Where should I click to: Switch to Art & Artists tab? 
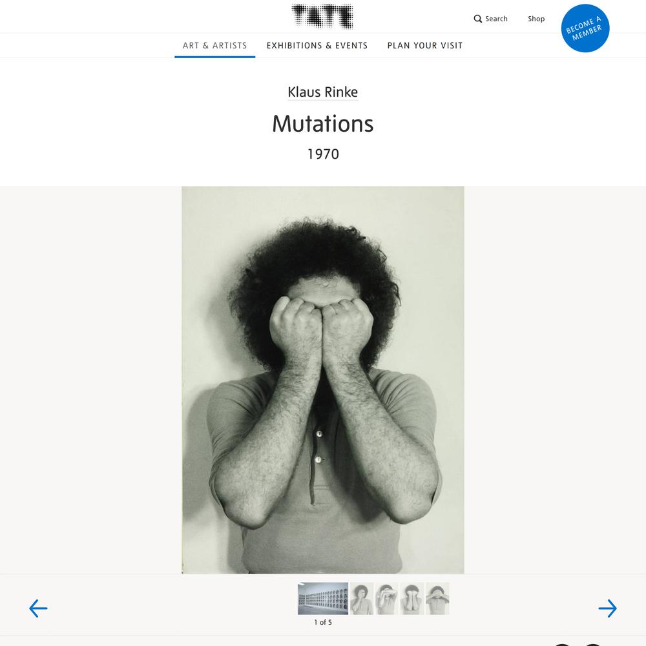pyautogui.click(x=214, y=45)
